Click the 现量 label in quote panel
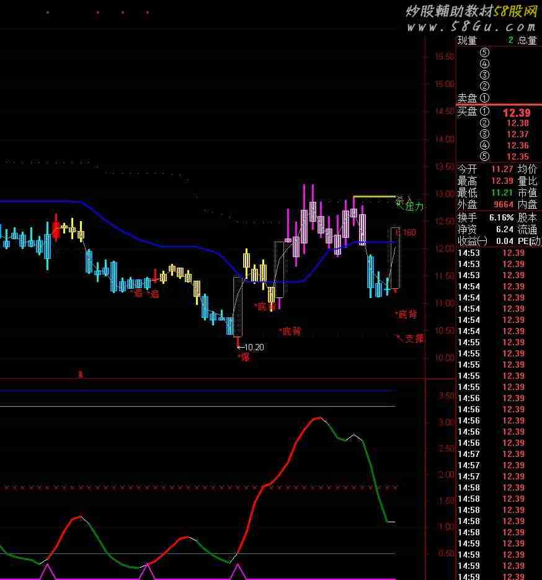Screen dimensions: 542x580 [468, 40]
